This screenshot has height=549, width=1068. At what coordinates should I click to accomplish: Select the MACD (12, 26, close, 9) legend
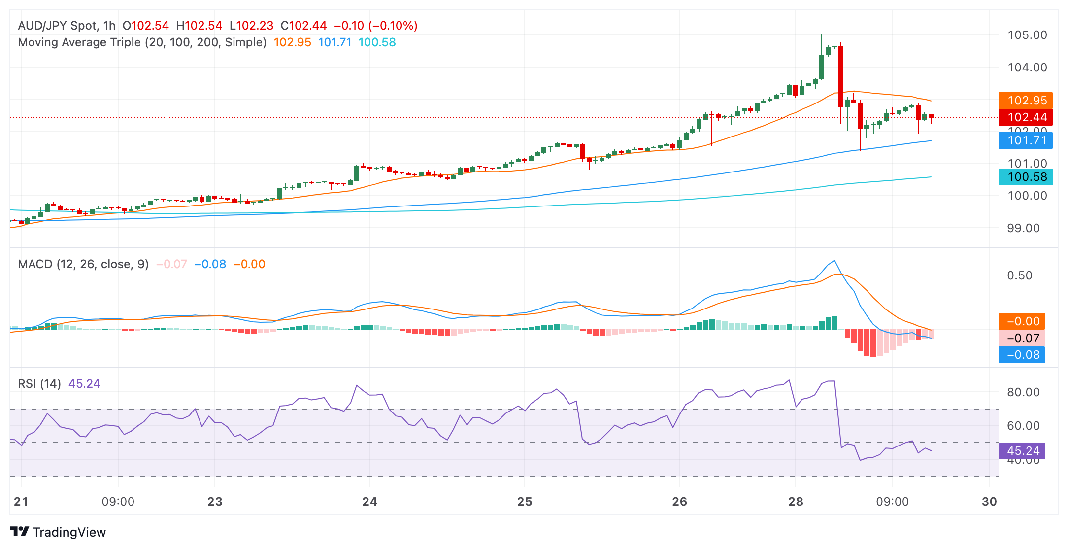tap(83, 264)
